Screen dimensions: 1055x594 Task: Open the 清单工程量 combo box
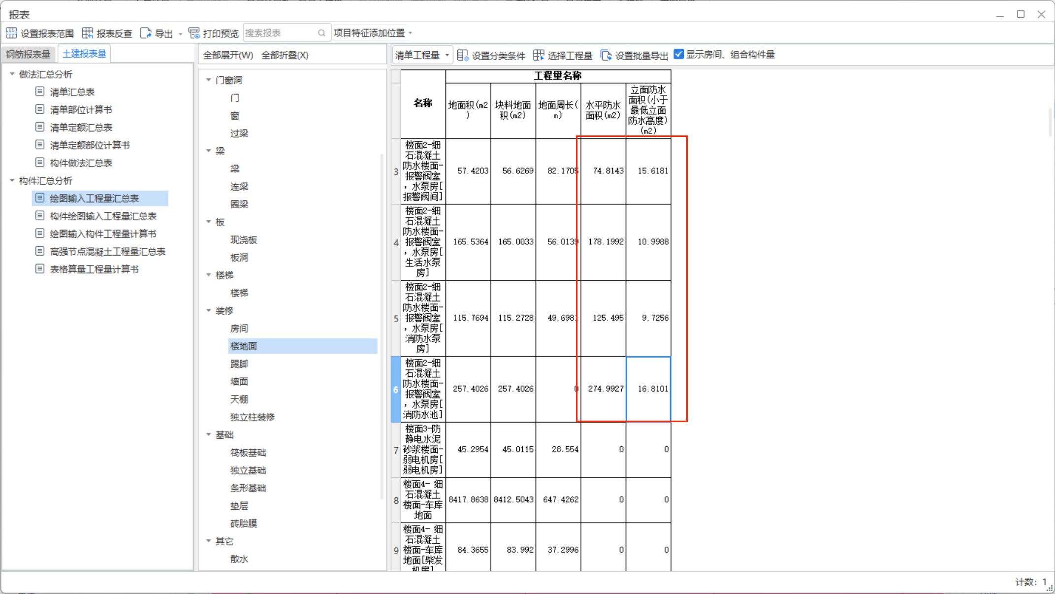(422, 55)
